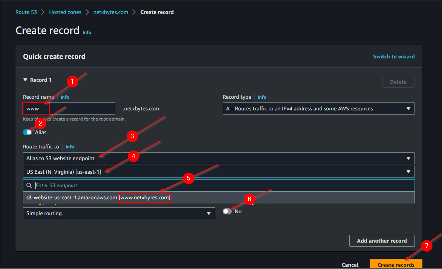Open the Simple routing policy dropdown
Screen dimensions: 442x269
119,213
